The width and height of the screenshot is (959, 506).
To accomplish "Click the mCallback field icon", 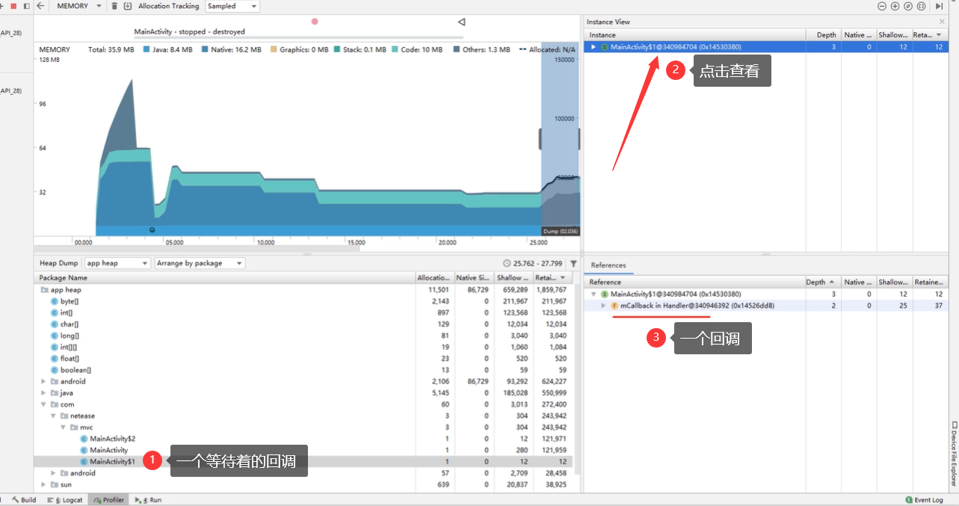I will [x=614, y=306].
